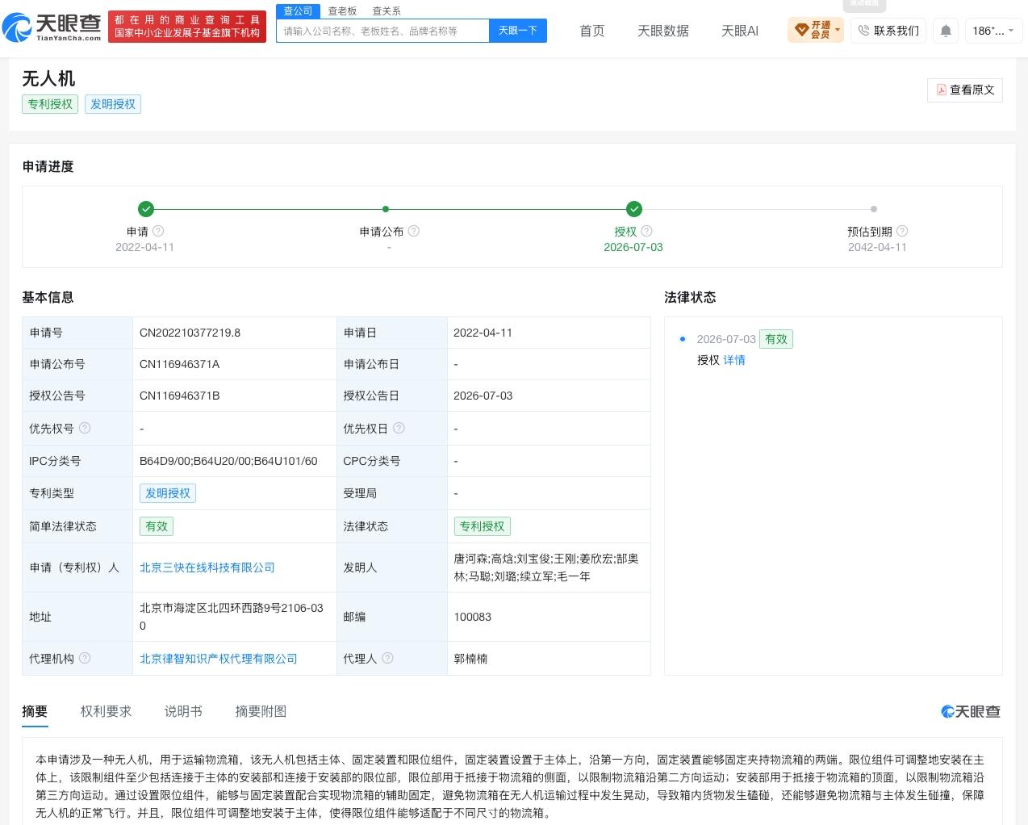Open 天眼AI navigation item
This screenshot has width=1028, height=825.
tap(740, 31)
